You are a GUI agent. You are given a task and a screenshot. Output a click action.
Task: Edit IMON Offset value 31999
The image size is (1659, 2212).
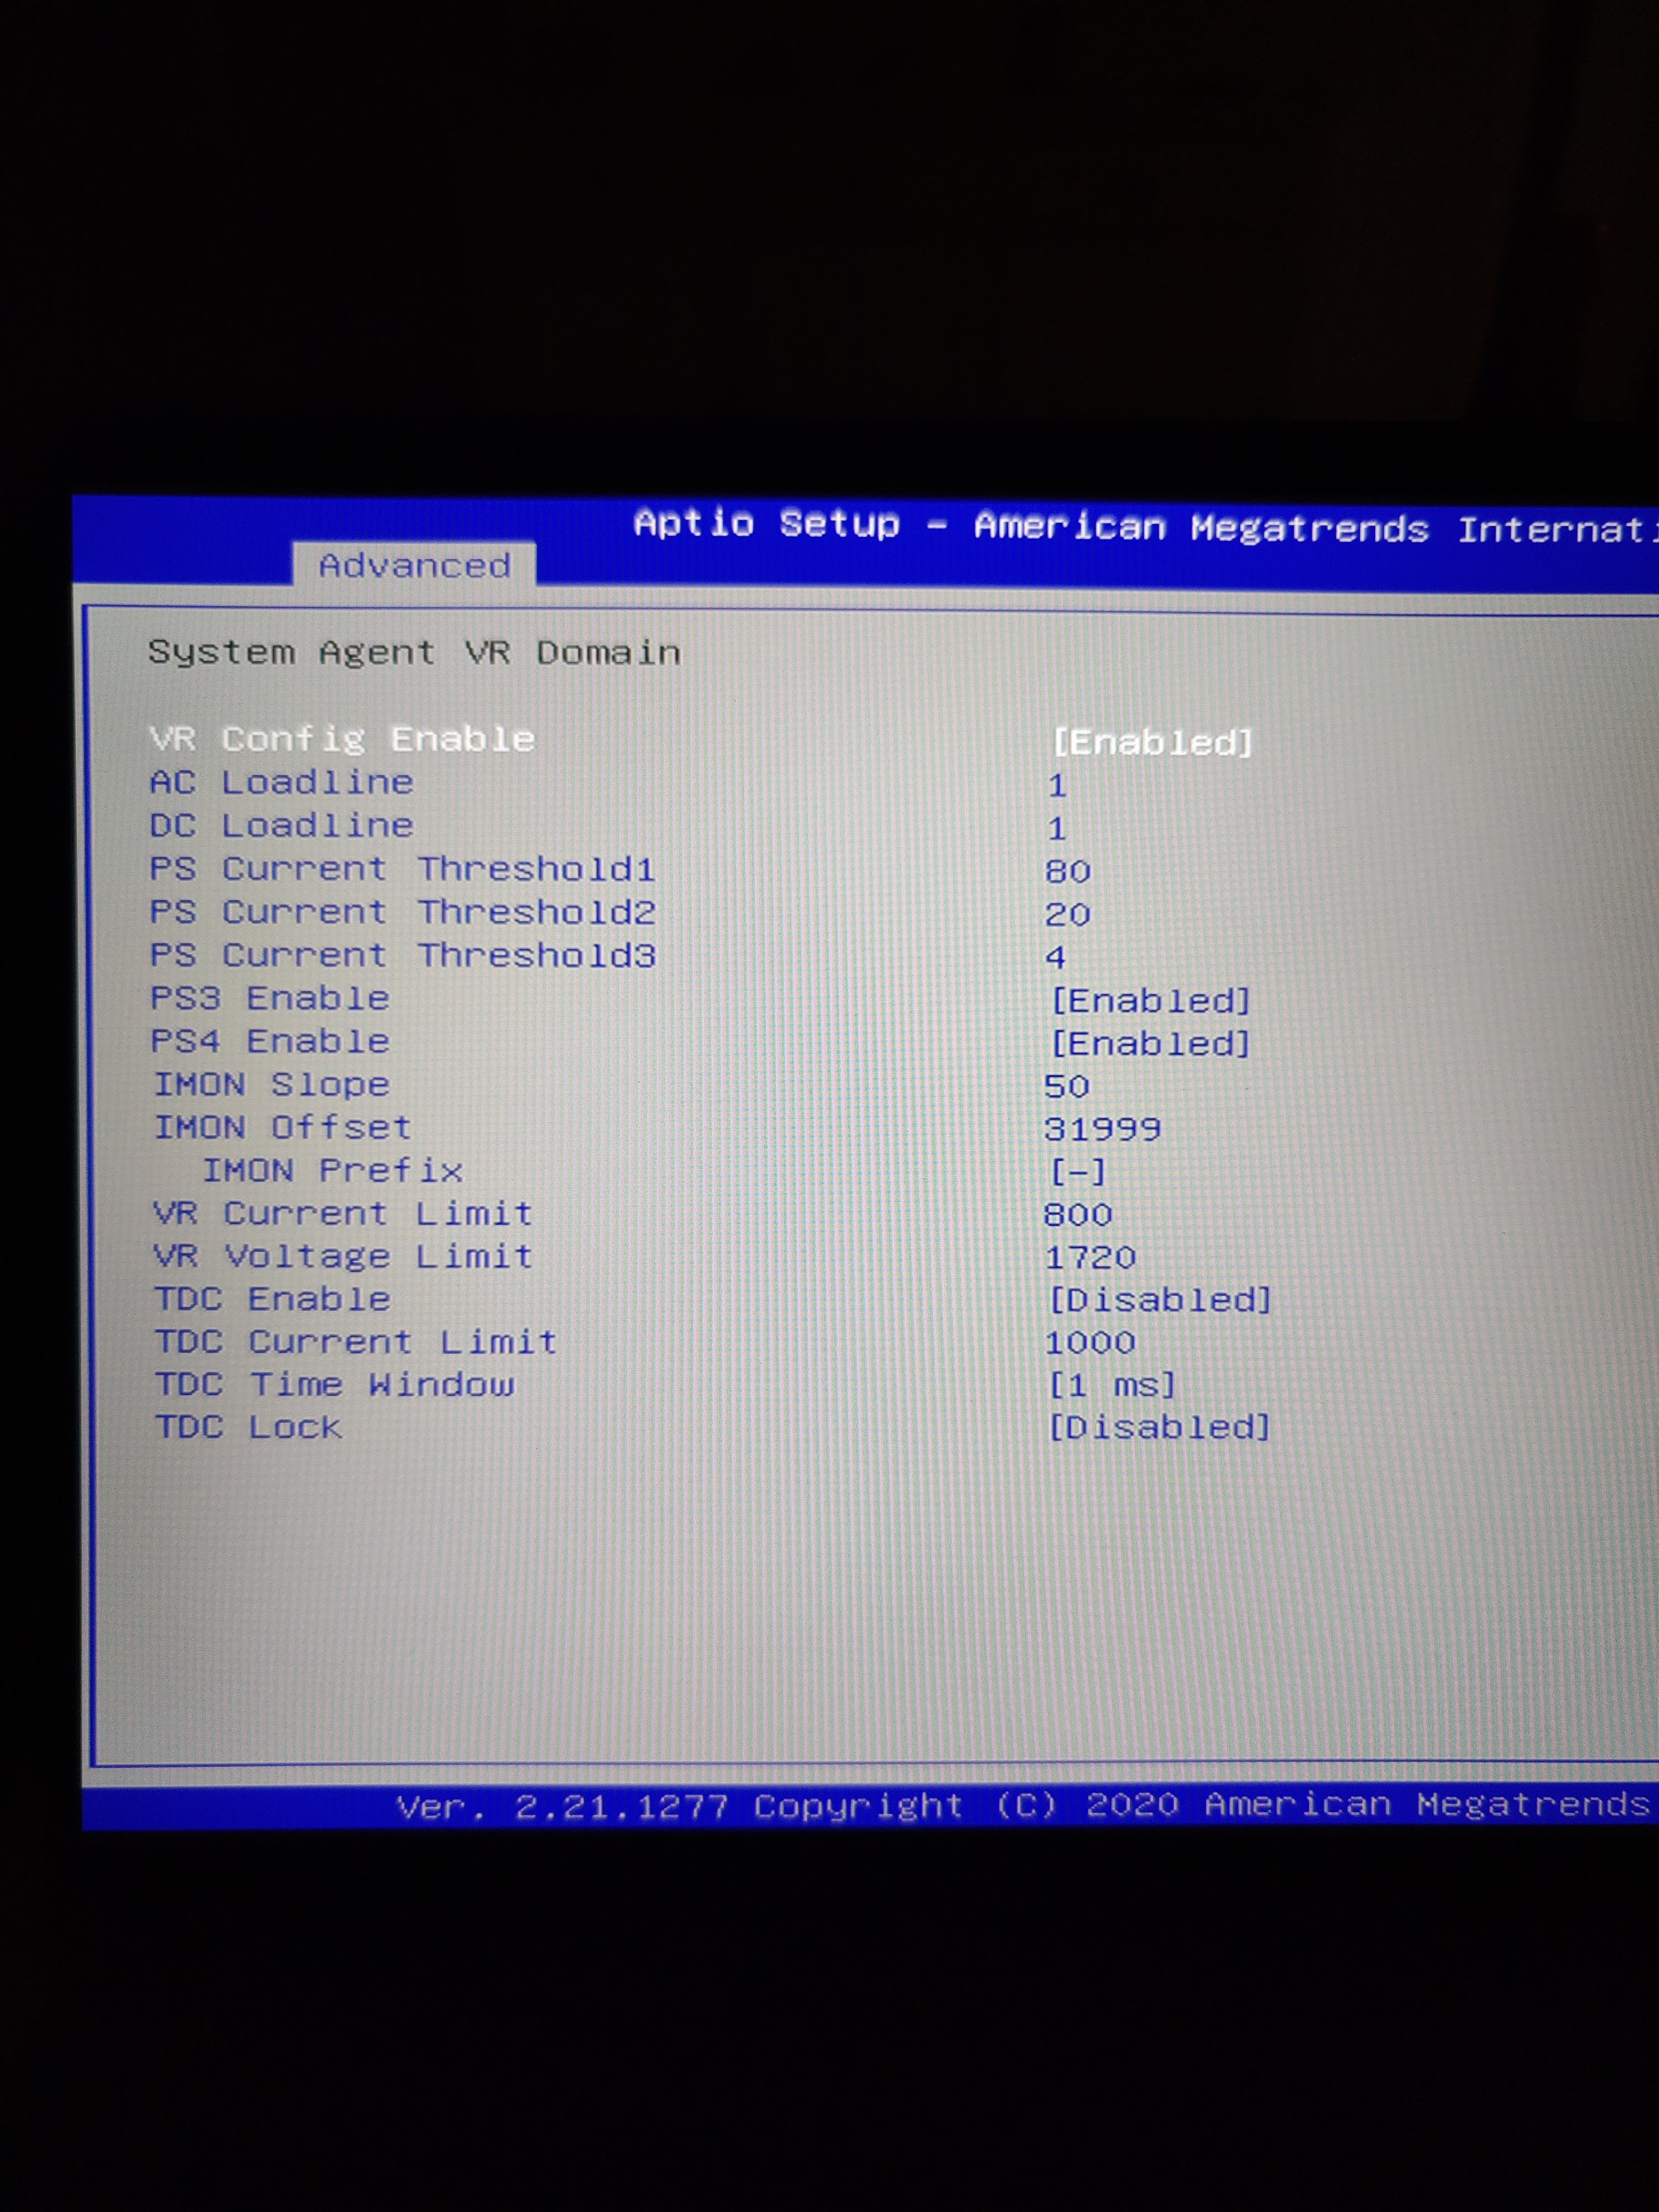click(x=1102, y=1129)
